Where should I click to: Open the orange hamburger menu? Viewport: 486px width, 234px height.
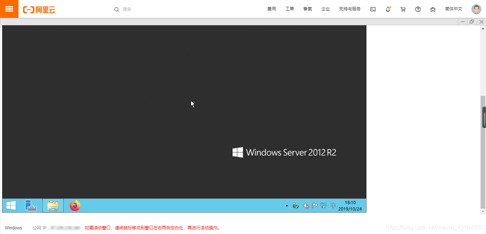pyautogui.click(x=9, y=9)
